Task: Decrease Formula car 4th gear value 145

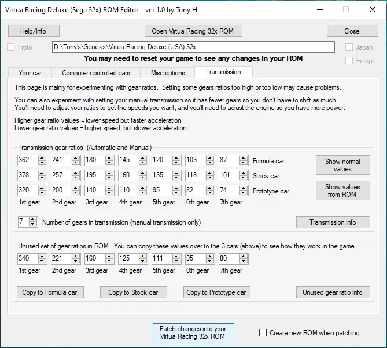Action: tap(143, 162)
